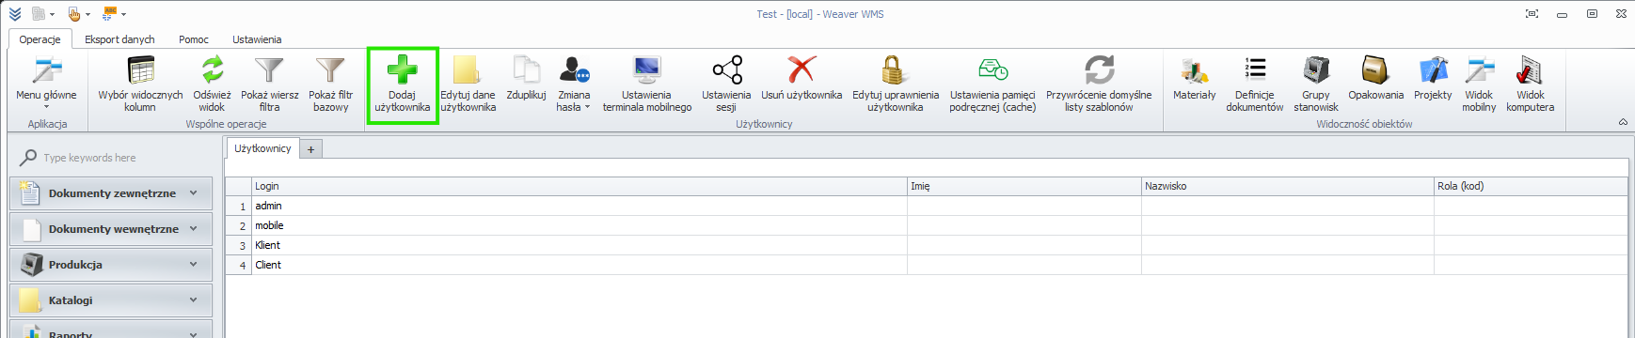Sort by the Login column header
Viewport: 1635px width, 338px height.
pyautogui.click(x=579, y=186)
